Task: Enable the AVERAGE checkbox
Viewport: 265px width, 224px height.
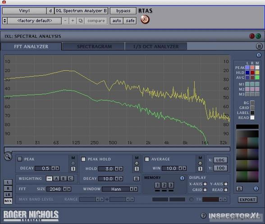Action: coord(147,159)
